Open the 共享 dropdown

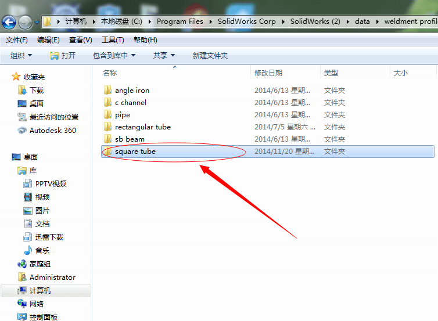coord(164,56)
